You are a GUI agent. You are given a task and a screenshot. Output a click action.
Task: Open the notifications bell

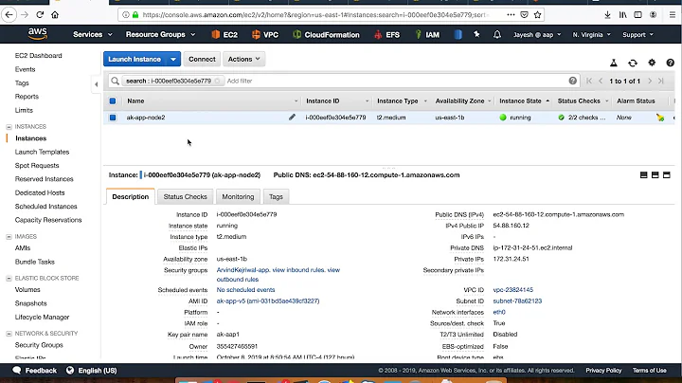click(x=496, y=34)
